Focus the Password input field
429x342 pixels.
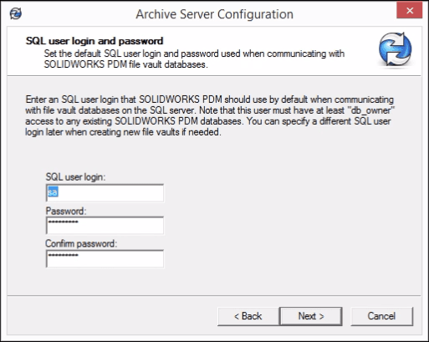pos(105,225)
